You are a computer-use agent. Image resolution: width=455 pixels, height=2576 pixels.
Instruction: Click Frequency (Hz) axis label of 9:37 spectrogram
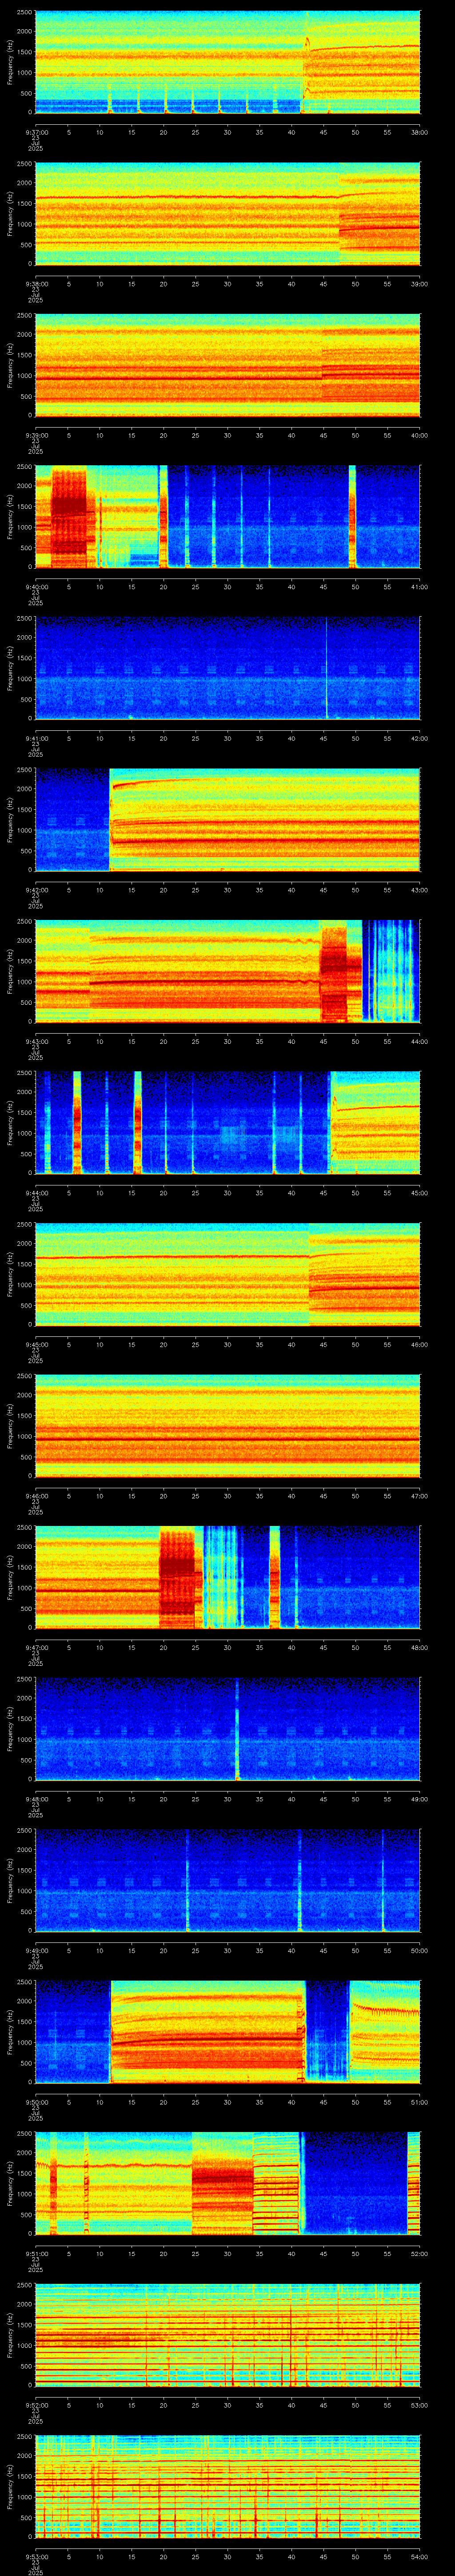click(x=10, y=62)
